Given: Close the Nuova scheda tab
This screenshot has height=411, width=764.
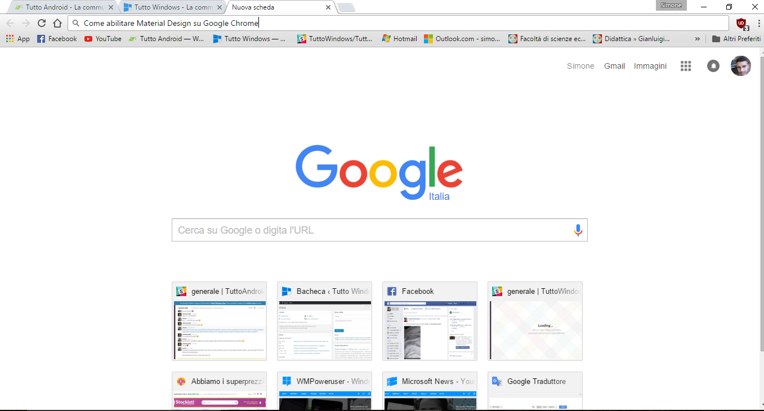Looking at the screenshot, I should tap(328, 7).
